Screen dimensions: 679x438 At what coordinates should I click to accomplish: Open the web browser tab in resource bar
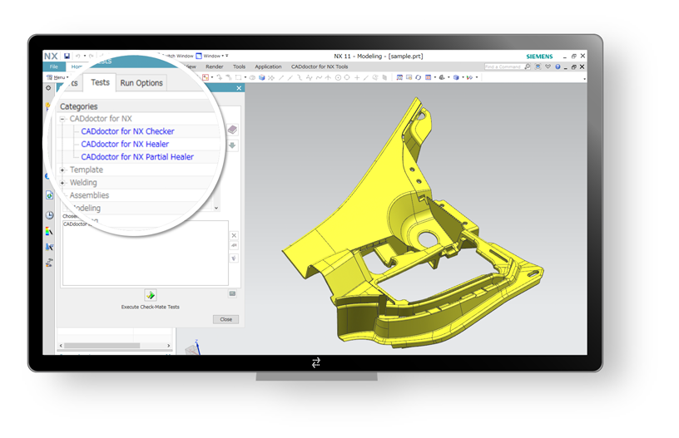tap(49, 195)
